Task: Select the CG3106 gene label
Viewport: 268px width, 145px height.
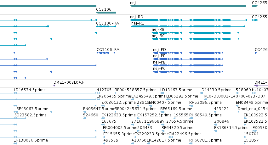Action: (104, 9)
